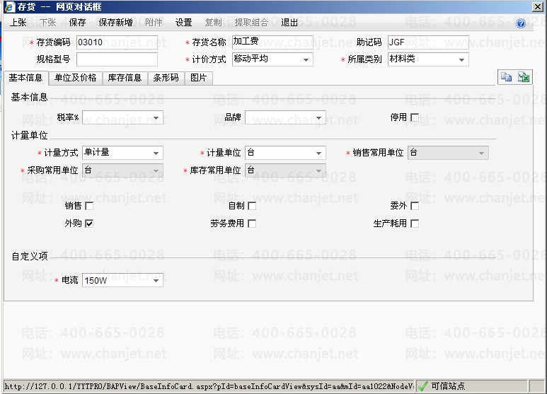Click the 保存 button

coord(77,23)
